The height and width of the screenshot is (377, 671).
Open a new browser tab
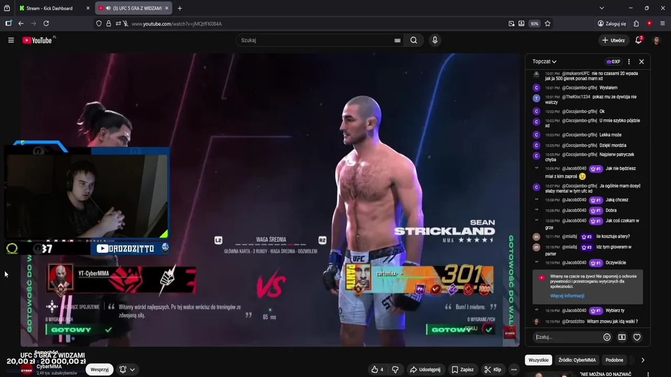point(180,8)
